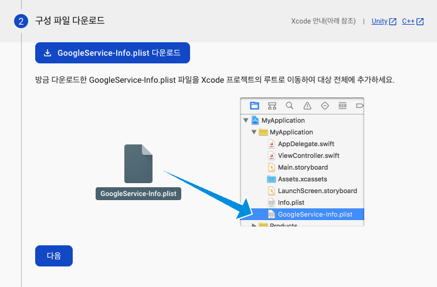Screen dimensions: 437x287
Task: Open the Unity instructions link
Action: tap(380, 21)
